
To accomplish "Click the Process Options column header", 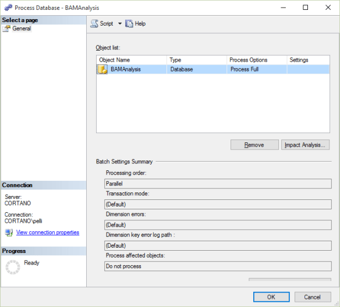I will [x=257, y=60].
